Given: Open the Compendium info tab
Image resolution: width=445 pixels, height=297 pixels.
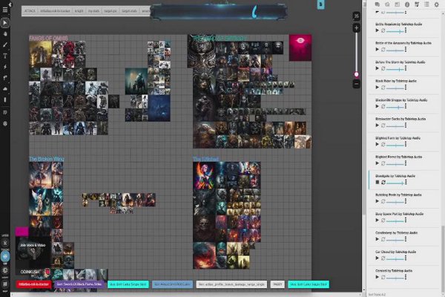Looking at the screenshot, I should (x=407, y=4).
